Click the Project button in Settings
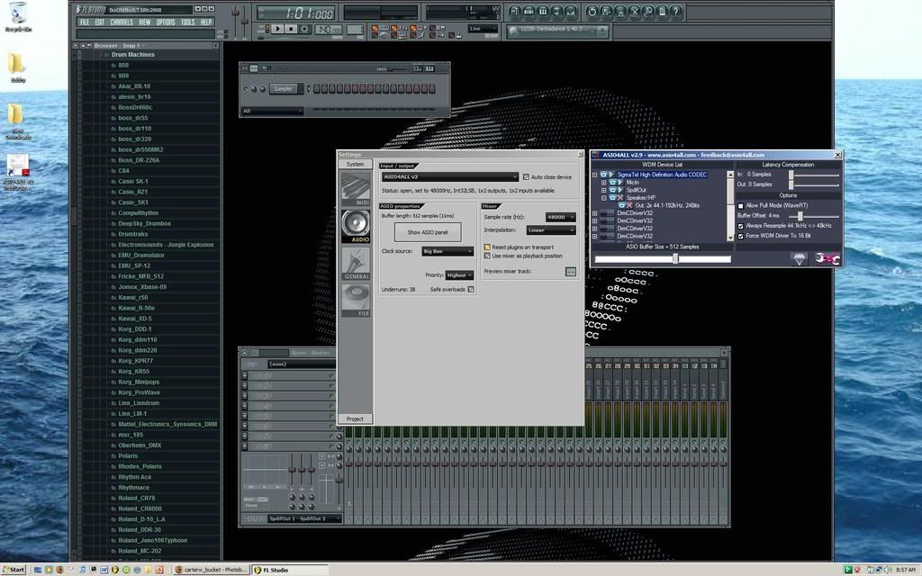922x576 pixels. click(355, 419)
